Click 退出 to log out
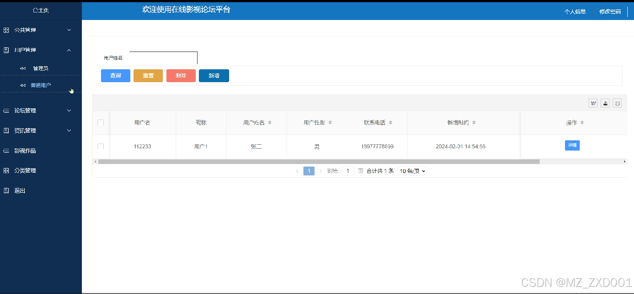This screenshot has height=294, width=634. pos(20,191)
